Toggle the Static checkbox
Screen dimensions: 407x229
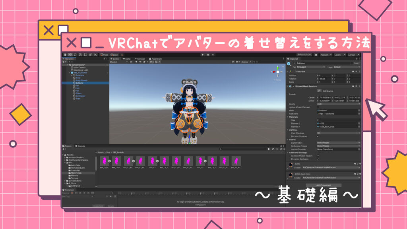click(x=352, y=63)
